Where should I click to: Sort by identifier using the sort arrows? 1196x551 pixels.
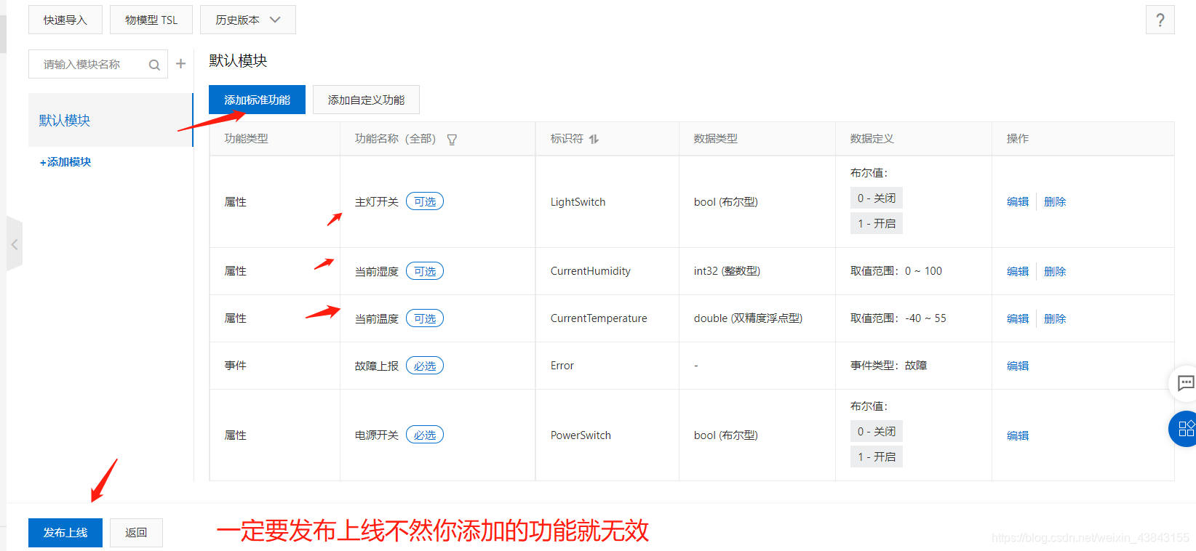pos(594,139)
